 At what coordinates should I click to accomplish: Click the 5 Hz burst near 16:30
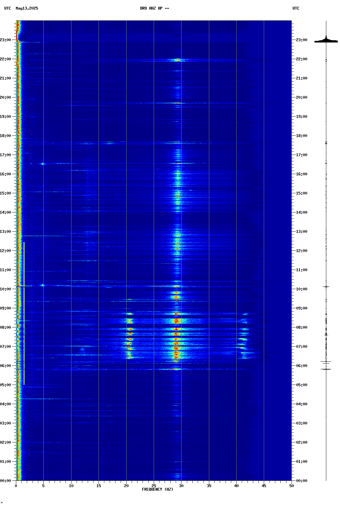point(43,164)
